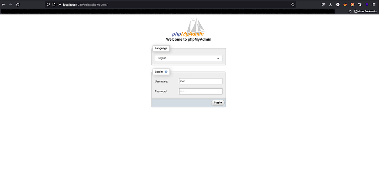This screenshot has height=180, width=379.
Task: Show more bookmarks with the chevrons
Action: (350, 11)
